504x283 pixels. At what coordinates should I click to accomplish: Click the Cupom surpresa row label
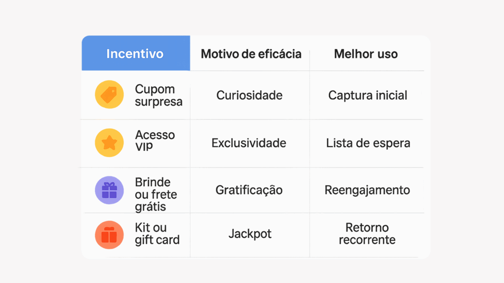coord(158,95)
